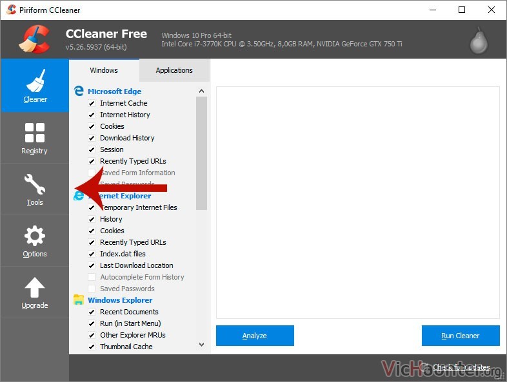Toggle Last Download Location checkbox
Screen dimensions: 507x382
tap(92, 265)
